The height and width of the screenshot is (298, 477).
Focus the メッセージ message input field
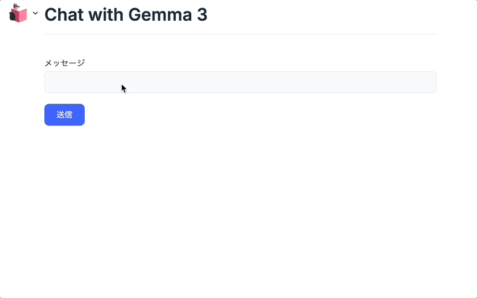tap(240, 82)
